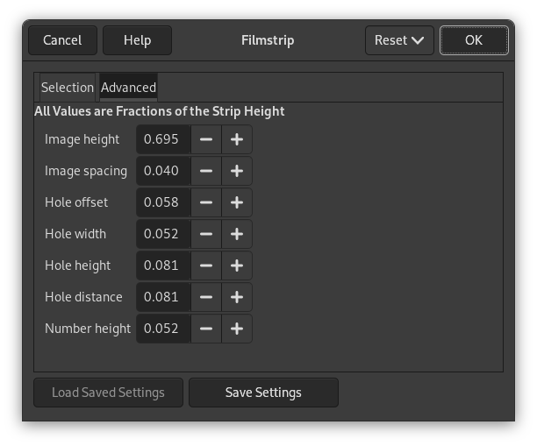Increase Image spacing value

pos(237,171)
